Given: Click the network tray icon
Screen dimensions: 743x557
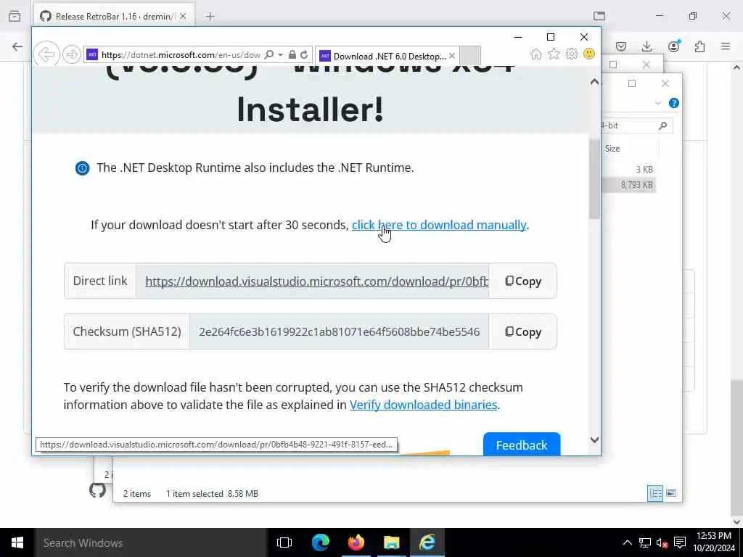Looking at the screenshot, I should 644,542.
